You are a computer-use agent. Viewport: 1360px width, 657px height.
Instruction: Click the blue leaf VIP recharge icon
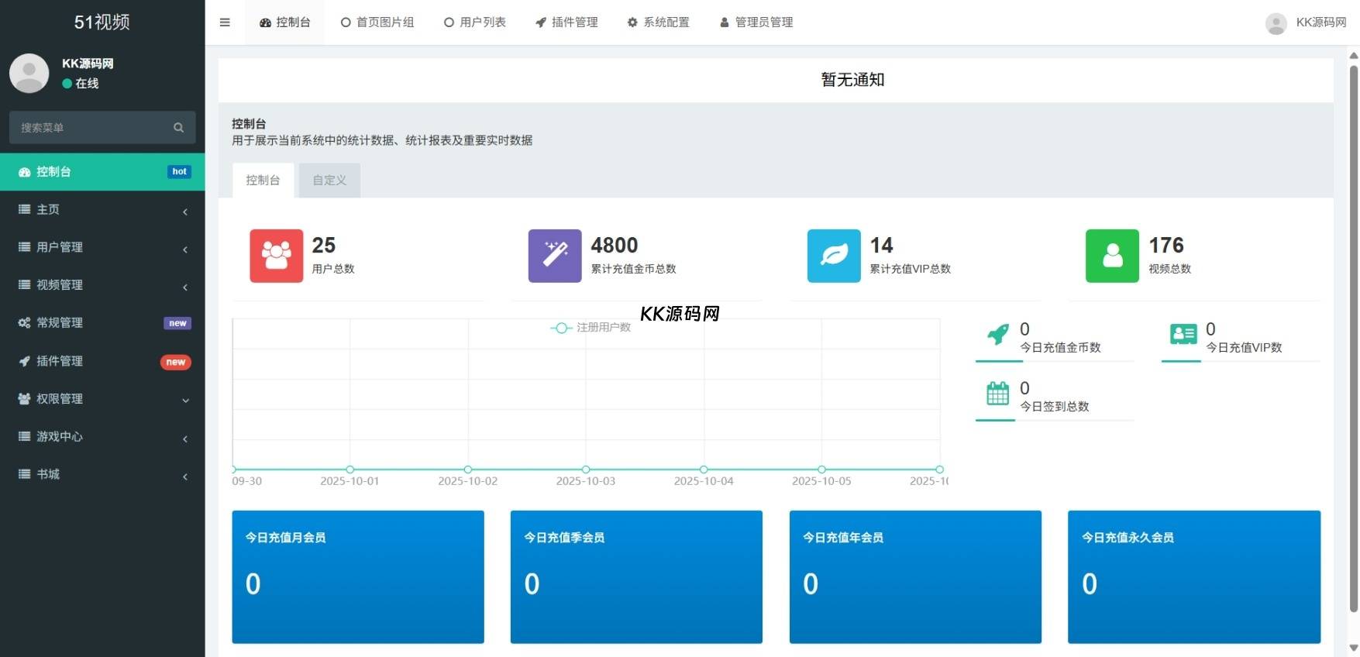[834, 256]
